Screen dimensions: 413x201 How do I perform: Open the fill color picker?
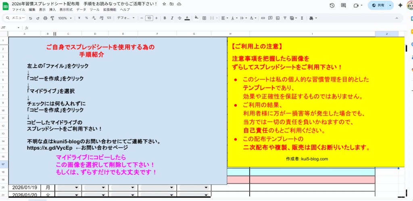(196, 18)
